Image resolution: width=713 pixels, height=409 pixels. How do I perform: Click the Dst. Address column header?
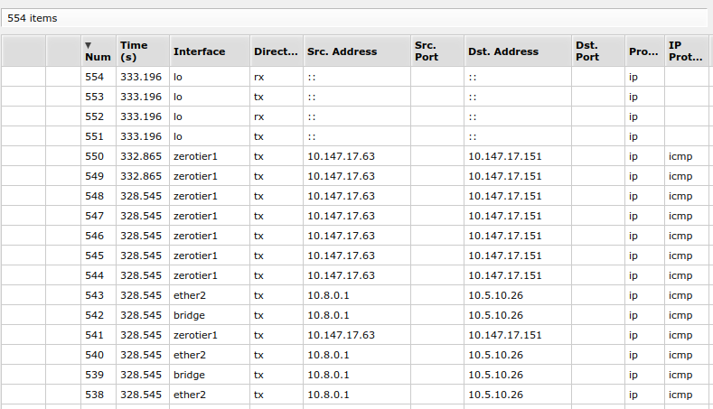point(518,51)
